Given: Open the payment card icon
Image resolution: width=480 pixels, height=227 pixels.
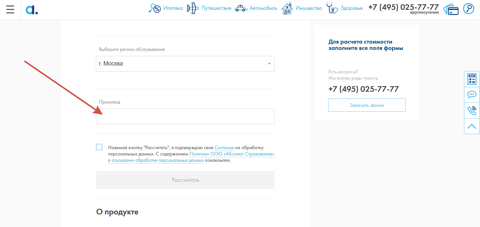Looking at the screenshot, I should pyautogui.click(x=451, y=9).
